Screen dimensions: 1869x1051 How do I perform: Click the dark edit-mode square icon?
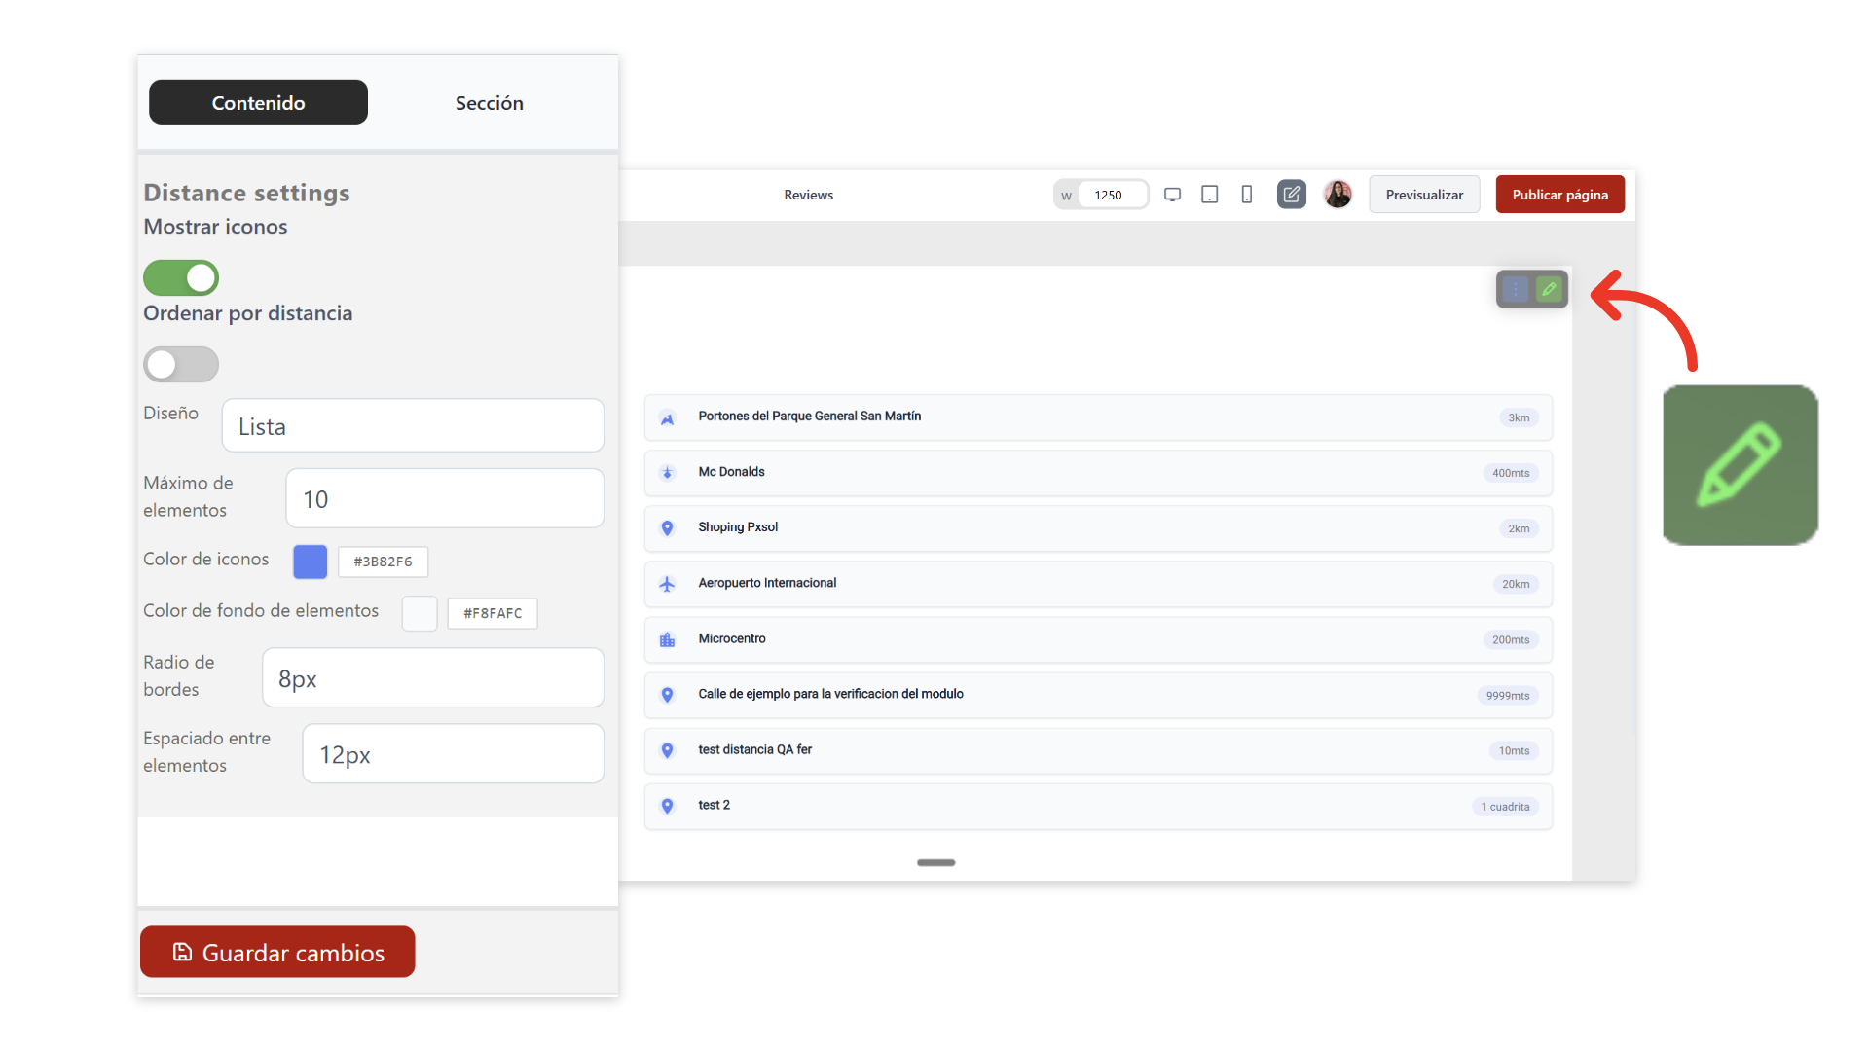(x=1291, y=195)
